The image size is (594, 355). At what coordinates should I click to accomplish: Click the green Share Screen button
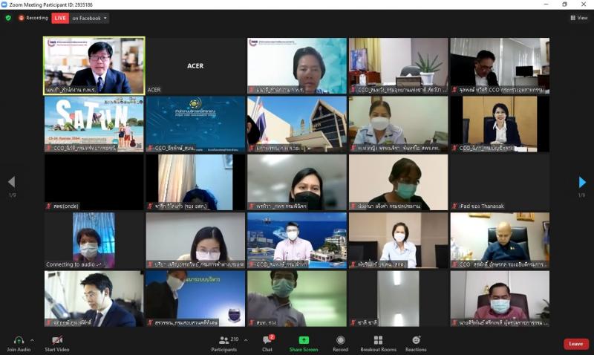click(304, 344)
